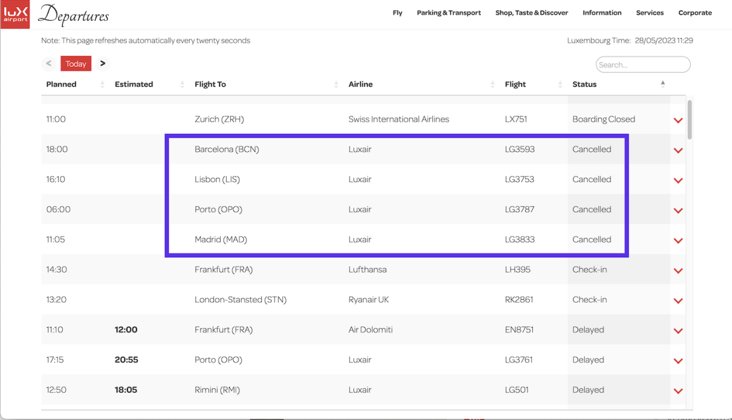Expand Zurich LX751 flight details
The width and height of the screenshot is (732, 420).
tap(678, 120)
